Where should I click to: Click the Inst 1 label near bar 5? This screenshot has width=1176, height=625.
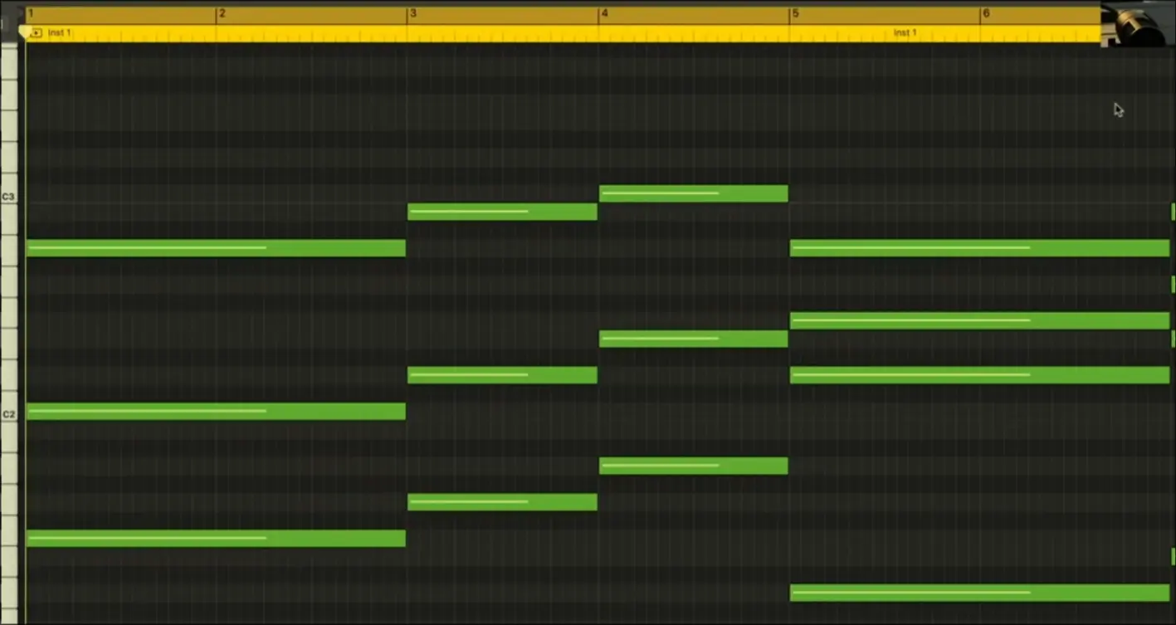coord(905,33)
